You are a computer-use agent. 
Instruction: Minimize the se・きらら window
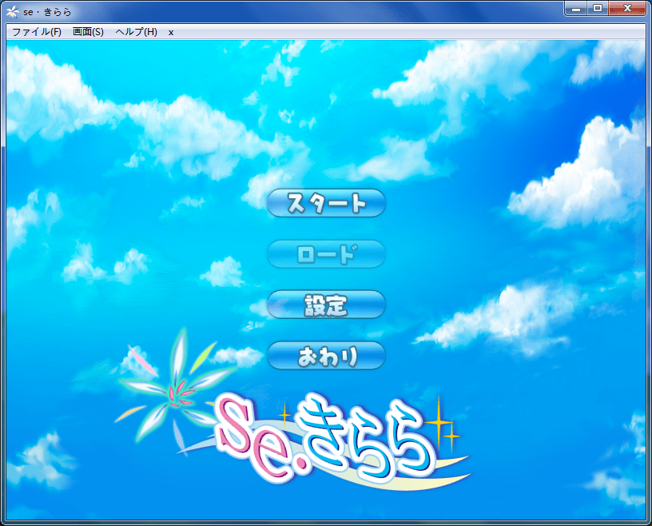coord(577,9)
